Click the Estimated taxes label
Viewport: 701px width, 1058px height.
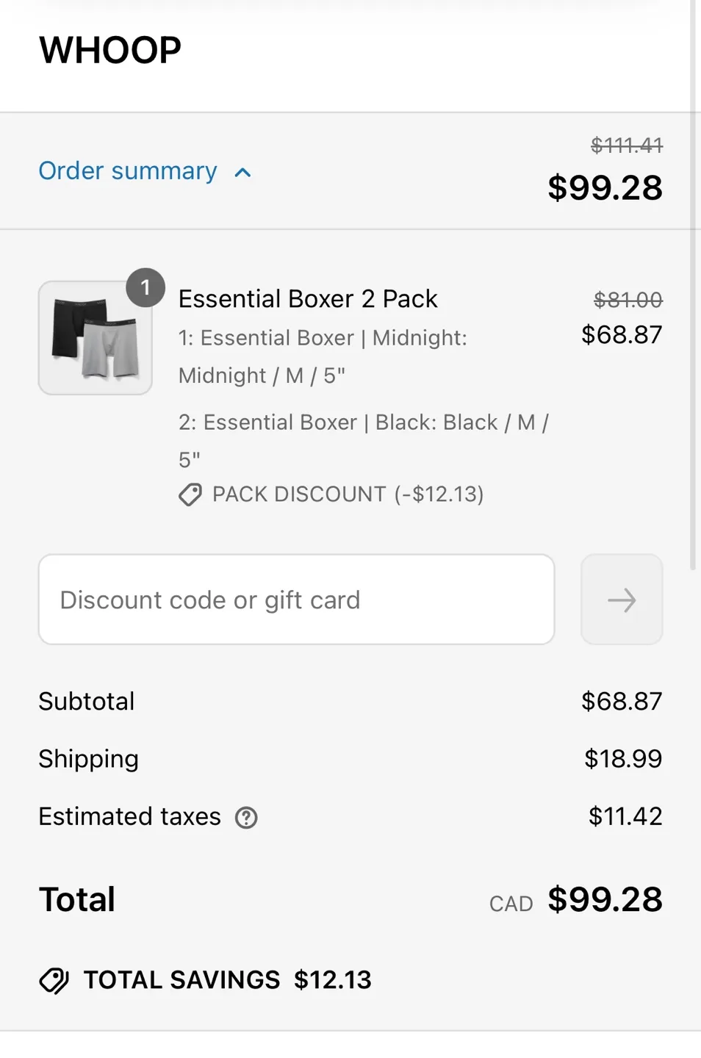(x=129, y=816)
